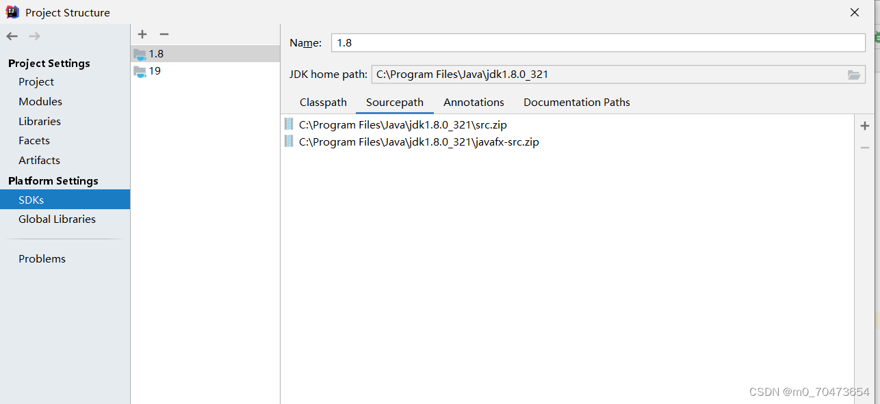Click the Platform Settings heading

pos(53,180)
